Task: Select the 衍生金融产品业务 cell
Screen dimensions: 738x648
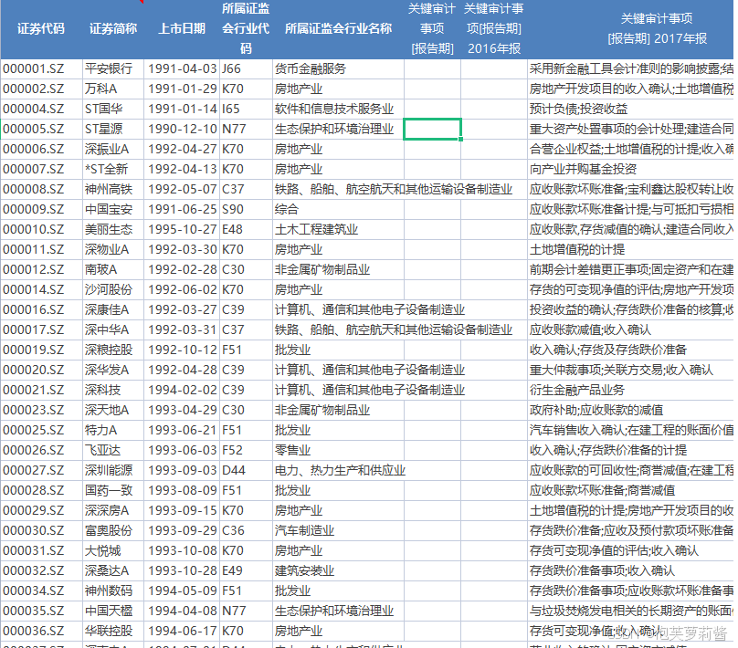Action: 630,390
